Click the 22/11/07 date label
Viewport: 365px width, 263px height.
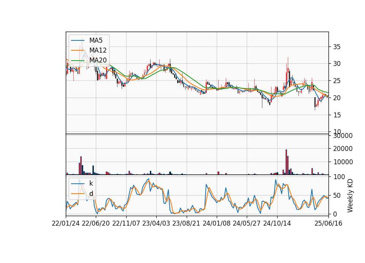(126, 223)
